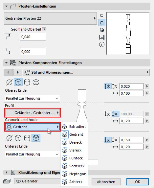
Task: Collapse the Pfosten-Einstellungen section
Action: click(7, 6)
